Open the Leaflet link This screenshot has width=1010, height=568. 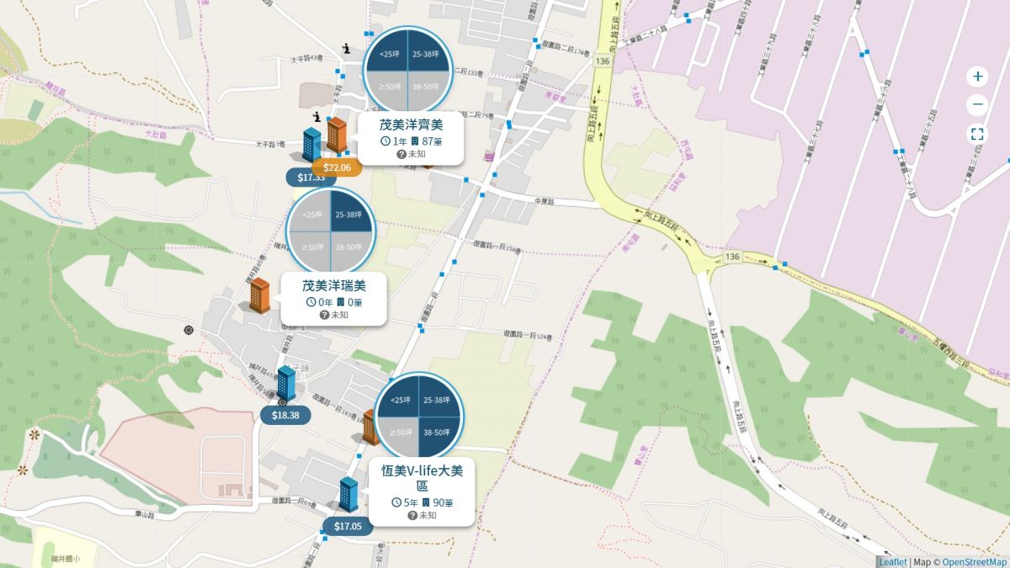892,562
